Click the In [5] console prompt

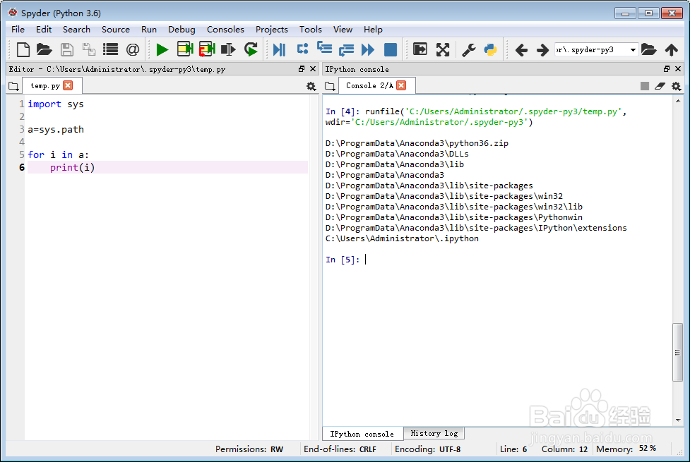coord(343,260)
